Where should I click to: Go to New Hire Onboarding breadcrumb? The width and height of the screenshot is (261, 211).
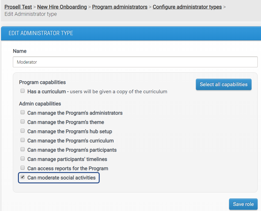coord(62,7)
